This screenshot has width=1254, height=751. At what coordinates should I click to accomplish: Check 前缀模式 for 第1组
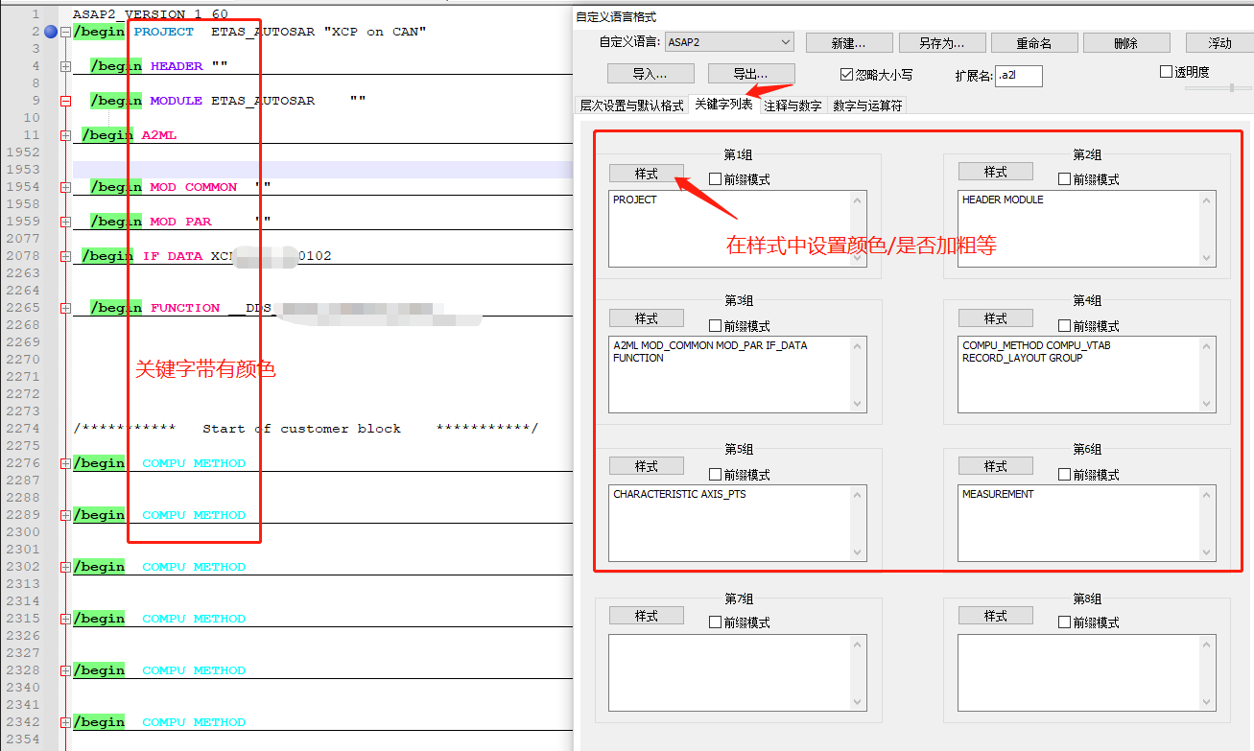(x=716, y=178)
